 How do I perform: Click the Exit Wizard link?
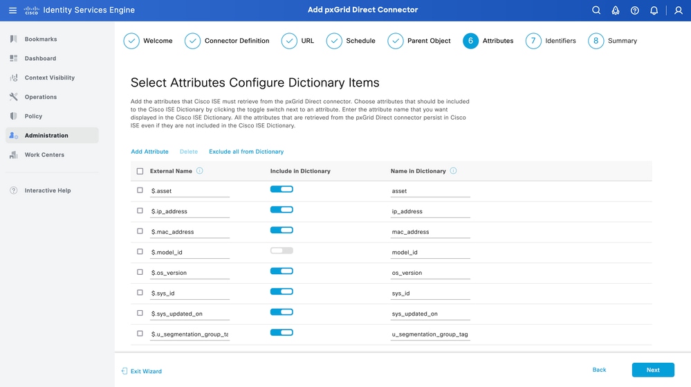tap(146, 371)
